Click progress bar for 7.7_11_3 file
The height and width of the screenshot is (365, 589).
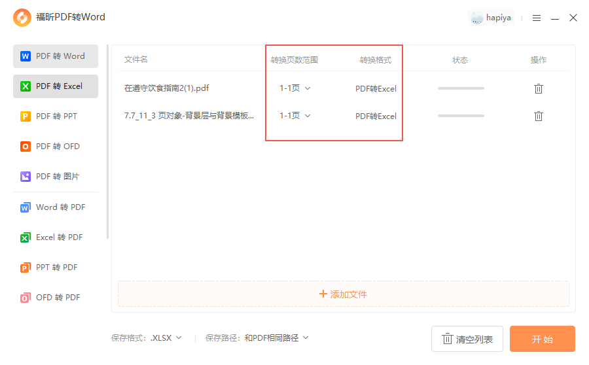(461, 116)
